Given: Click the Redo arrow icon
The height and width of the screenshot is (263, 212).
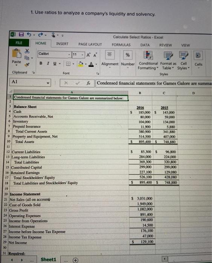Looking at the screenshot, I should 41,35.
